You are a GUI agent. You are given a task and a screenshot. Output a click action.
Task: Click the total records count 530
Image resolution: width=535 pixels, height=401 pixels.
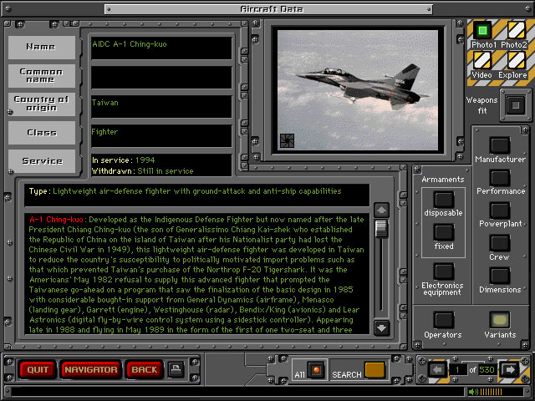pyautogui.click(x=487, y=370)
